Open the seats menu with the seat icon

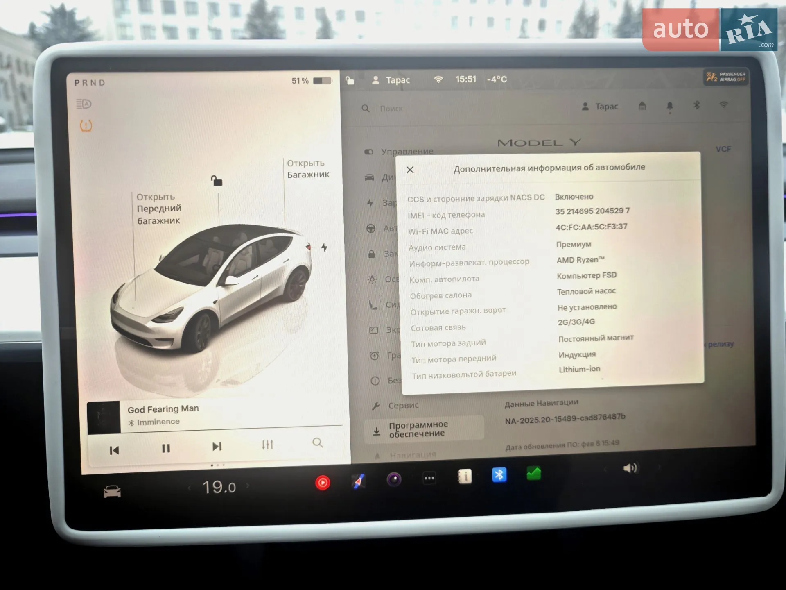(373, 305)
